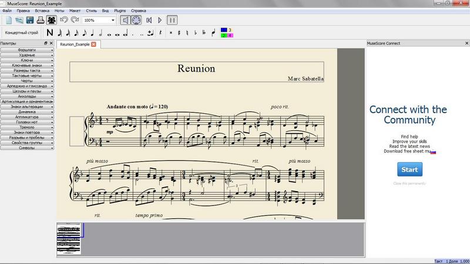Select voice 2 green swatch

[x=224, y=35]
